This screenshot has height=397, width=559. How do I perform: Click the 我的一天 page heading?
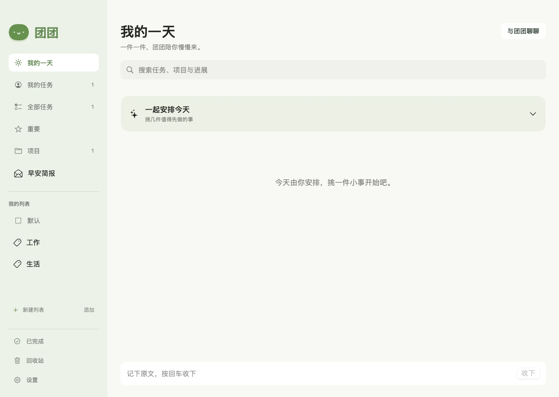tap(148, 32)
